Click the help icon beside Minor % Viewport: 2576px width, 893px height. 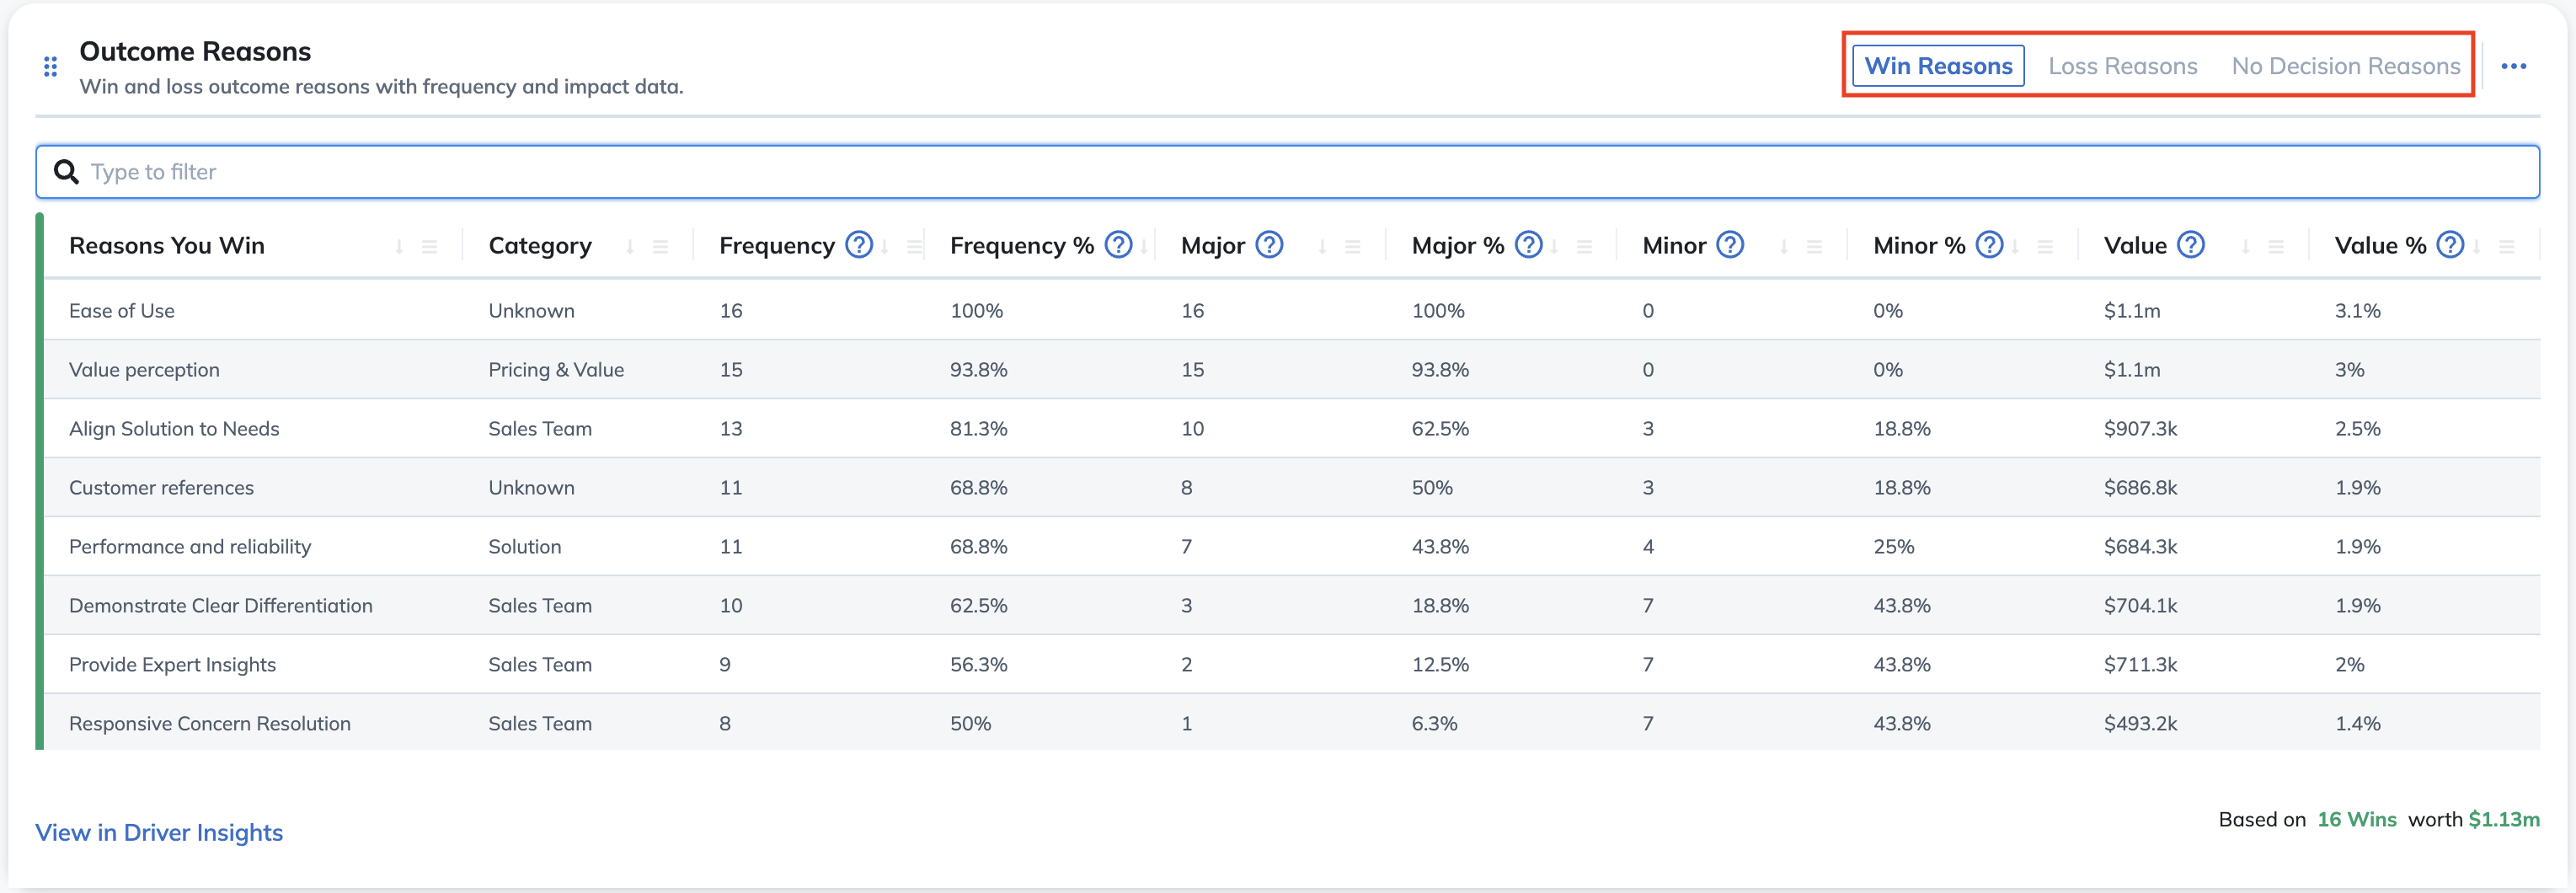tap(1990, 245)
